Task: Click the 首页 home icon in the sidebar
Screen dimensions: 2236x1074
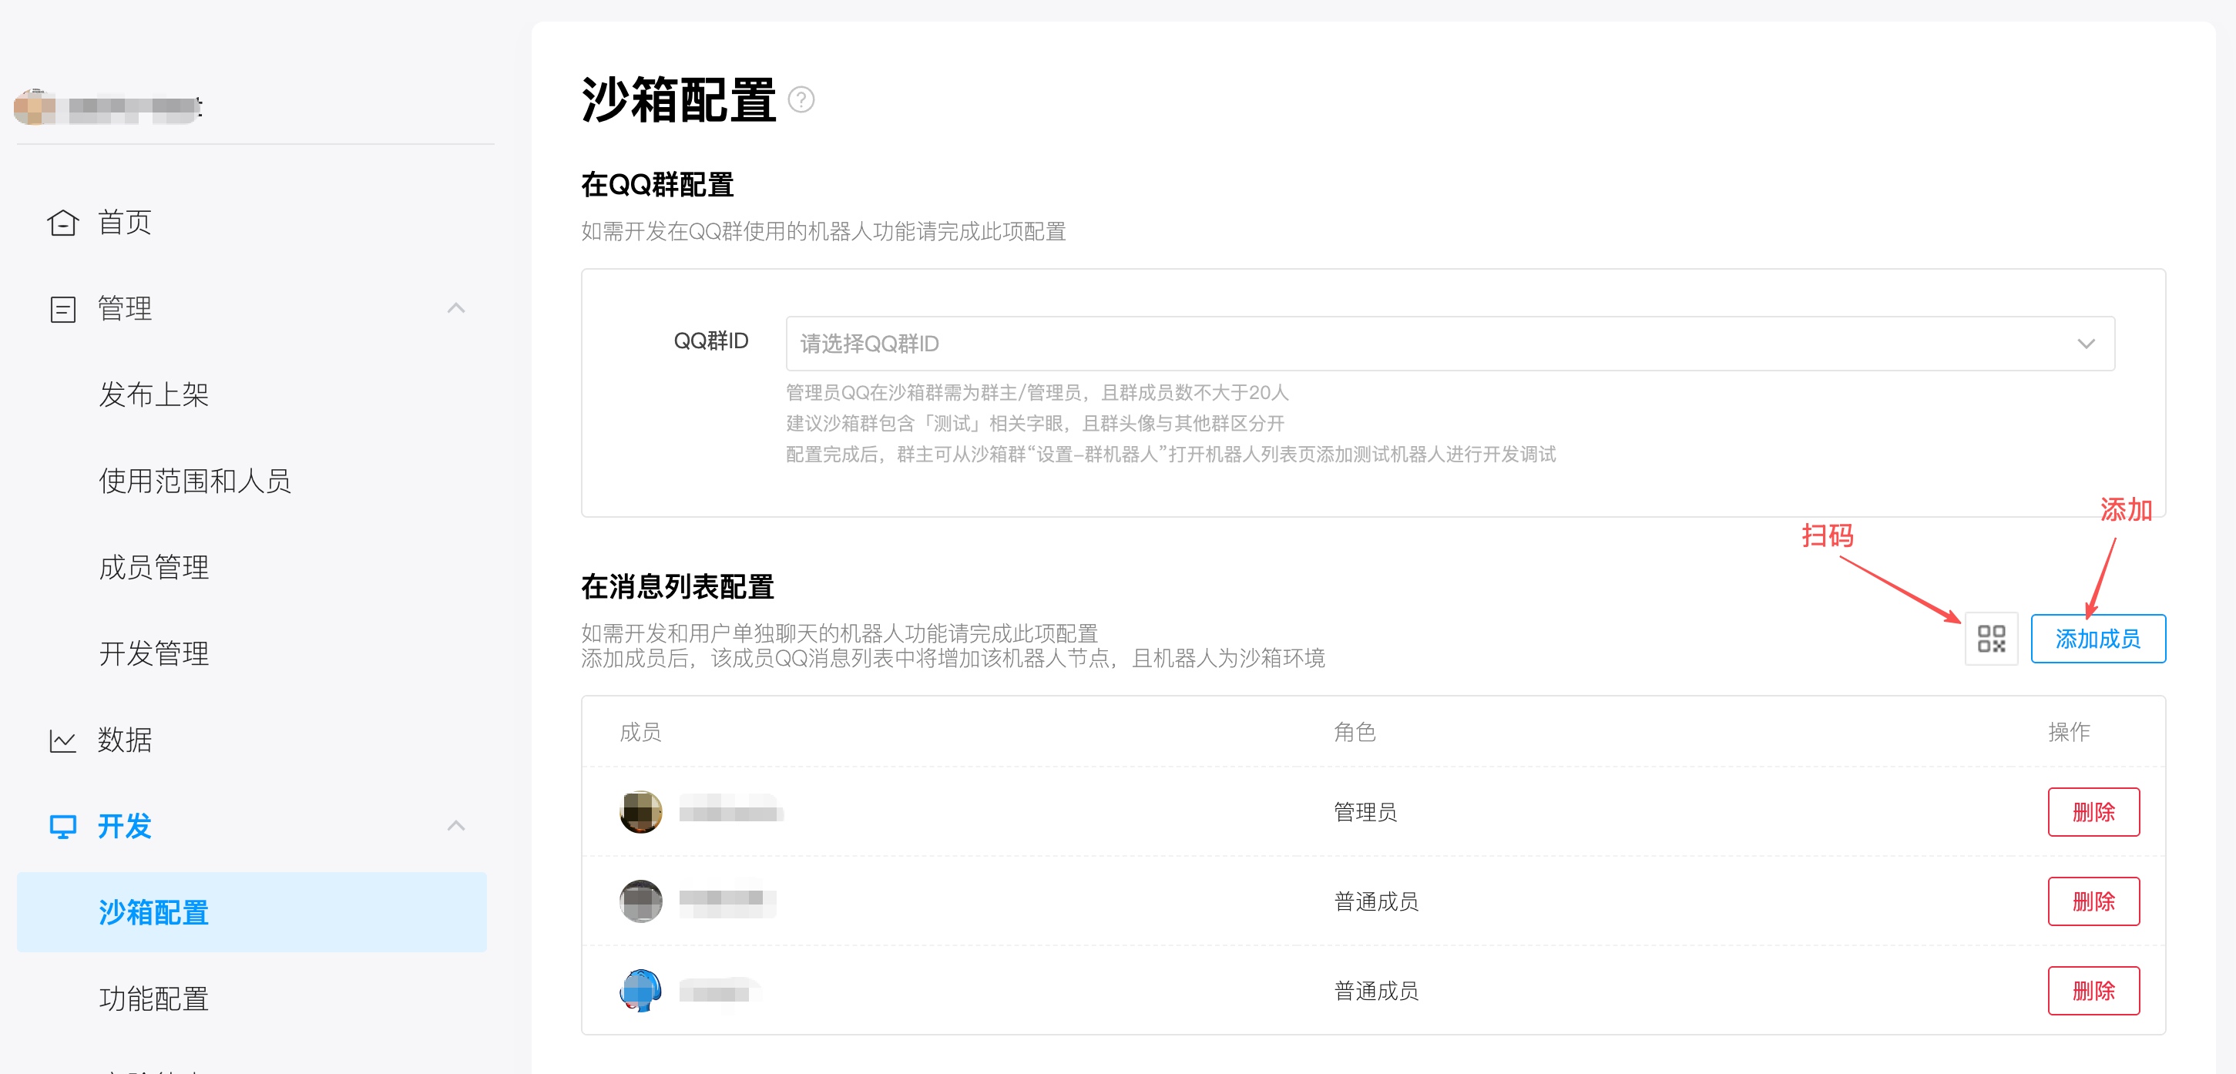Action: [62, 222]
